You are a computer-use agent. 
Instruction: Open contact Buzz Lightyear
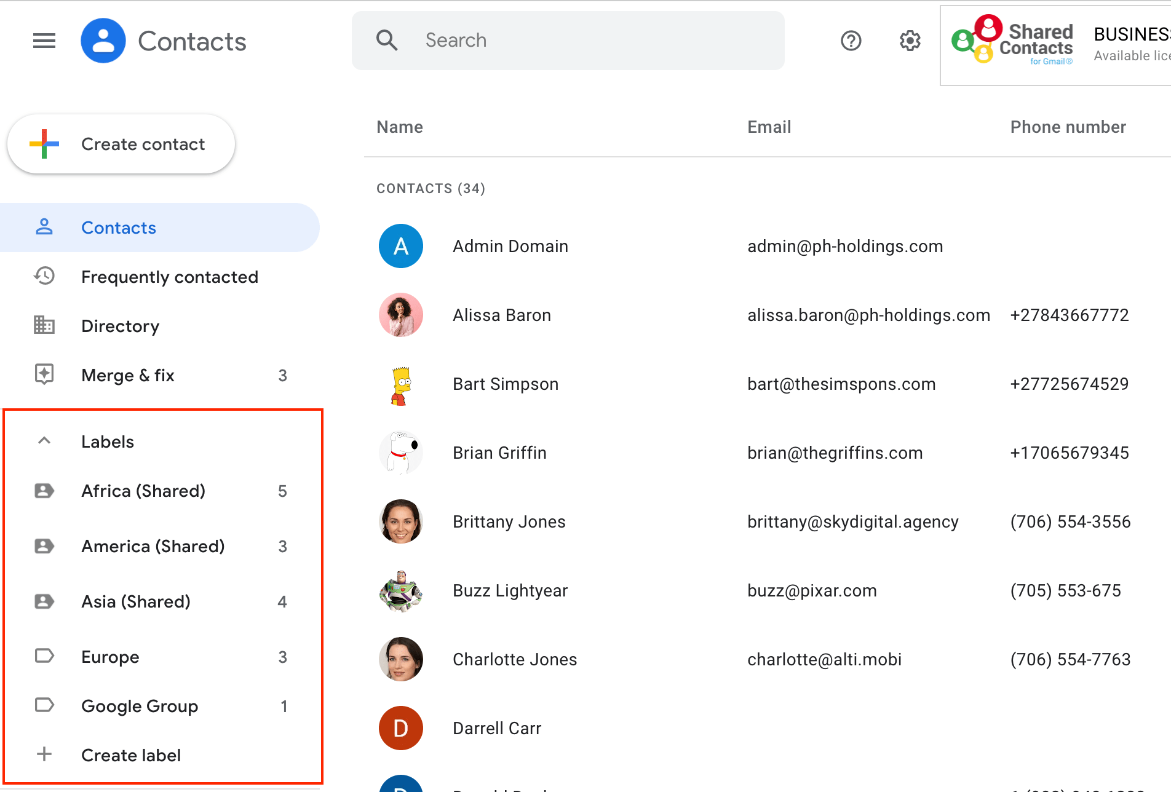click(x=510, y=590)
